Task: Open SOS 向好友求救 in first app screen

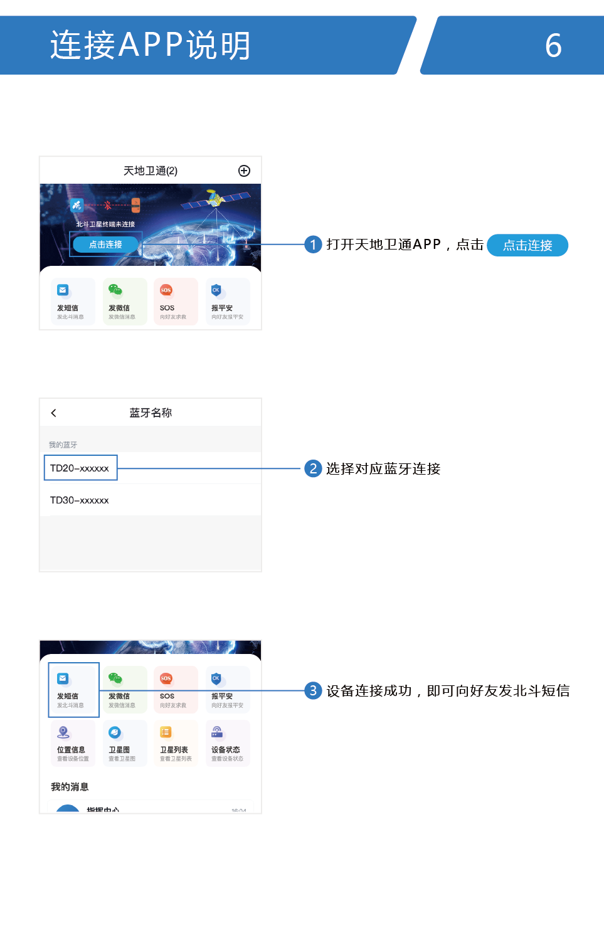Action: [176, 302]
